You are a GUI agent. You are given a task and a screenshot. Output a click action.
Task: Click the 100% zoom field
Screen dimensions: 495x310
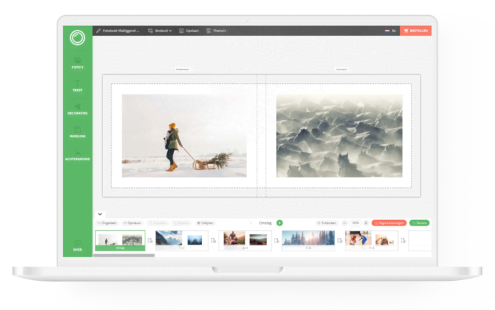[356, 223]
